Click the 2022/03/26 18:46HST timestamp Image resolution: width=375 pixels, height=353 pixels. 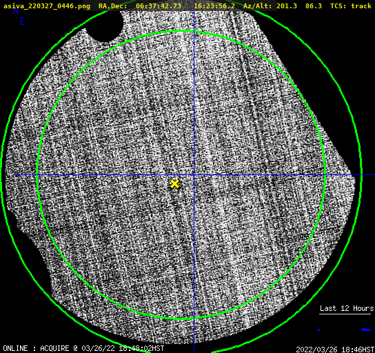(335, 350)
